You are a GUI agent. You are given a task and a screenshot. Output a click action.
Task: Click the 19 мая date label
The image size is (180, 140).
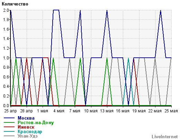139,111
